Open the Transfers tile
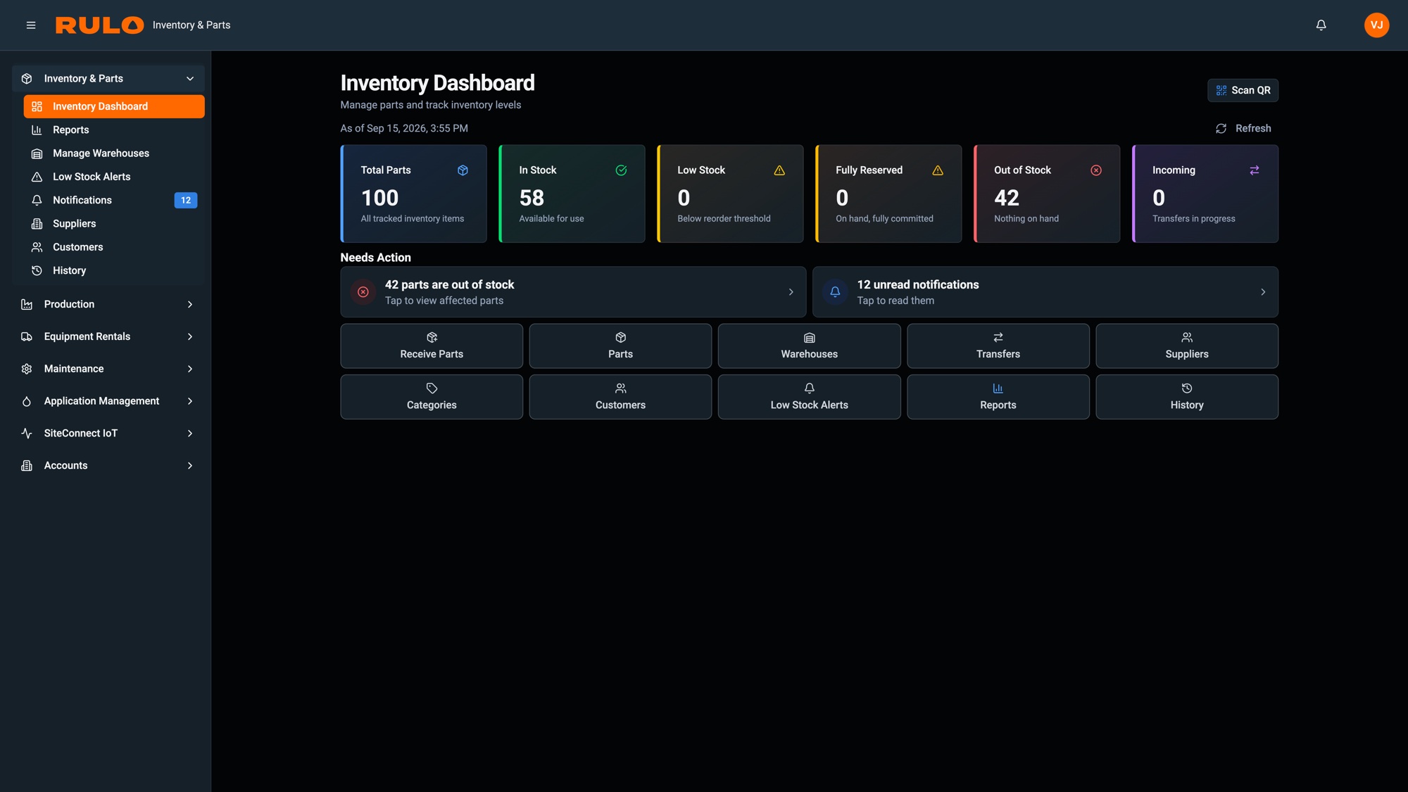1408x792 pixels. (x=998, y=346)
